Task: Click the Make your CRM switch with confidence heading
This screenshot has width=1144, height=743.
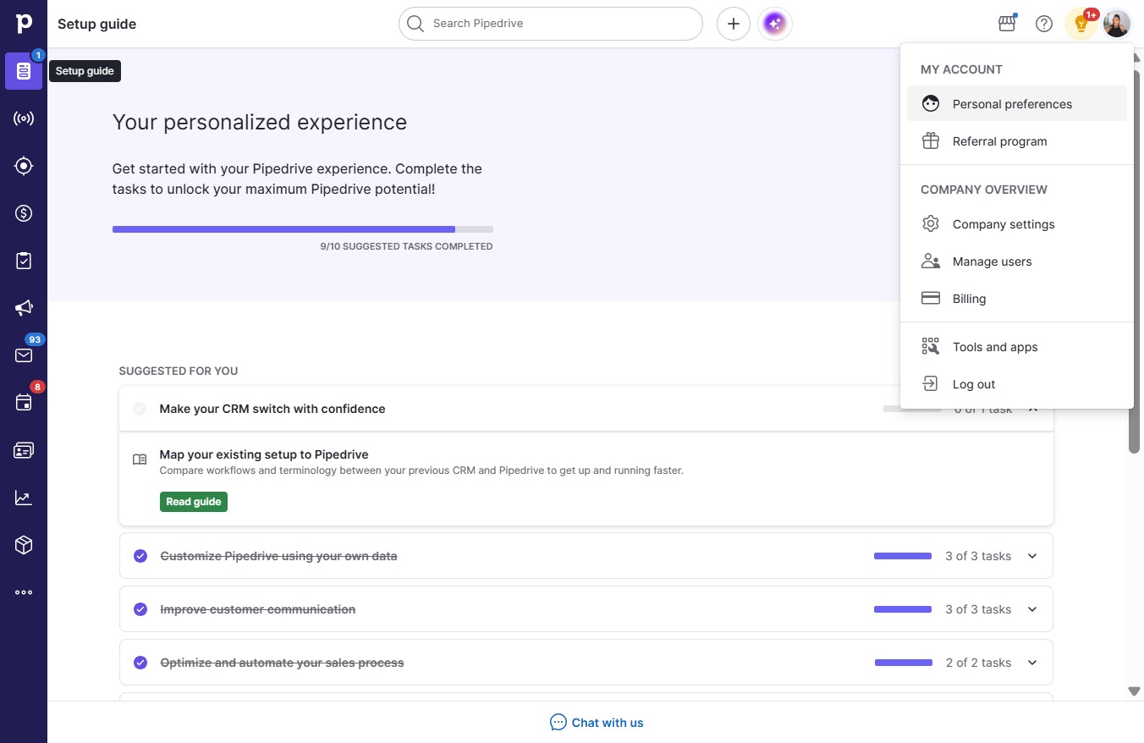Action: (272, 409)
